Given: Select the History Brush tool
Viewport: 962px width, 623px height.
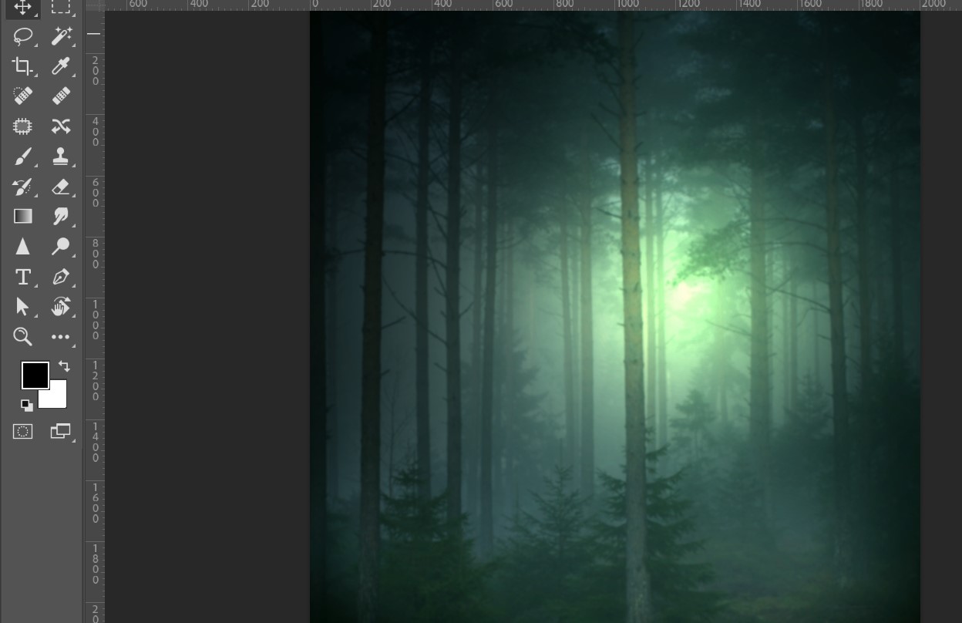Looking at the screenshot, I should pos(22,187).
